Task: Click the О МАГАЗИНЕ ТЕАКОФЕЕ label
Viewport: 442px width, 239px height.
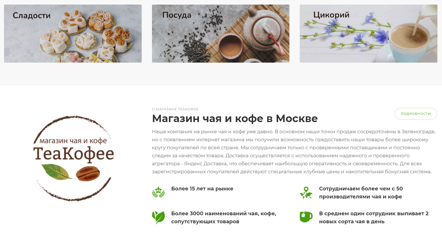Action: tap(175, 109)
